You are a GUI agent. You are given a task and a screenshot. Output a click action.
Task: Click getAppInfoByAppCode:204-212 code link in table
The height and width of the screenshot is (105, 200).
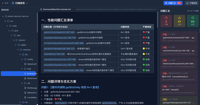pos(59,49)
